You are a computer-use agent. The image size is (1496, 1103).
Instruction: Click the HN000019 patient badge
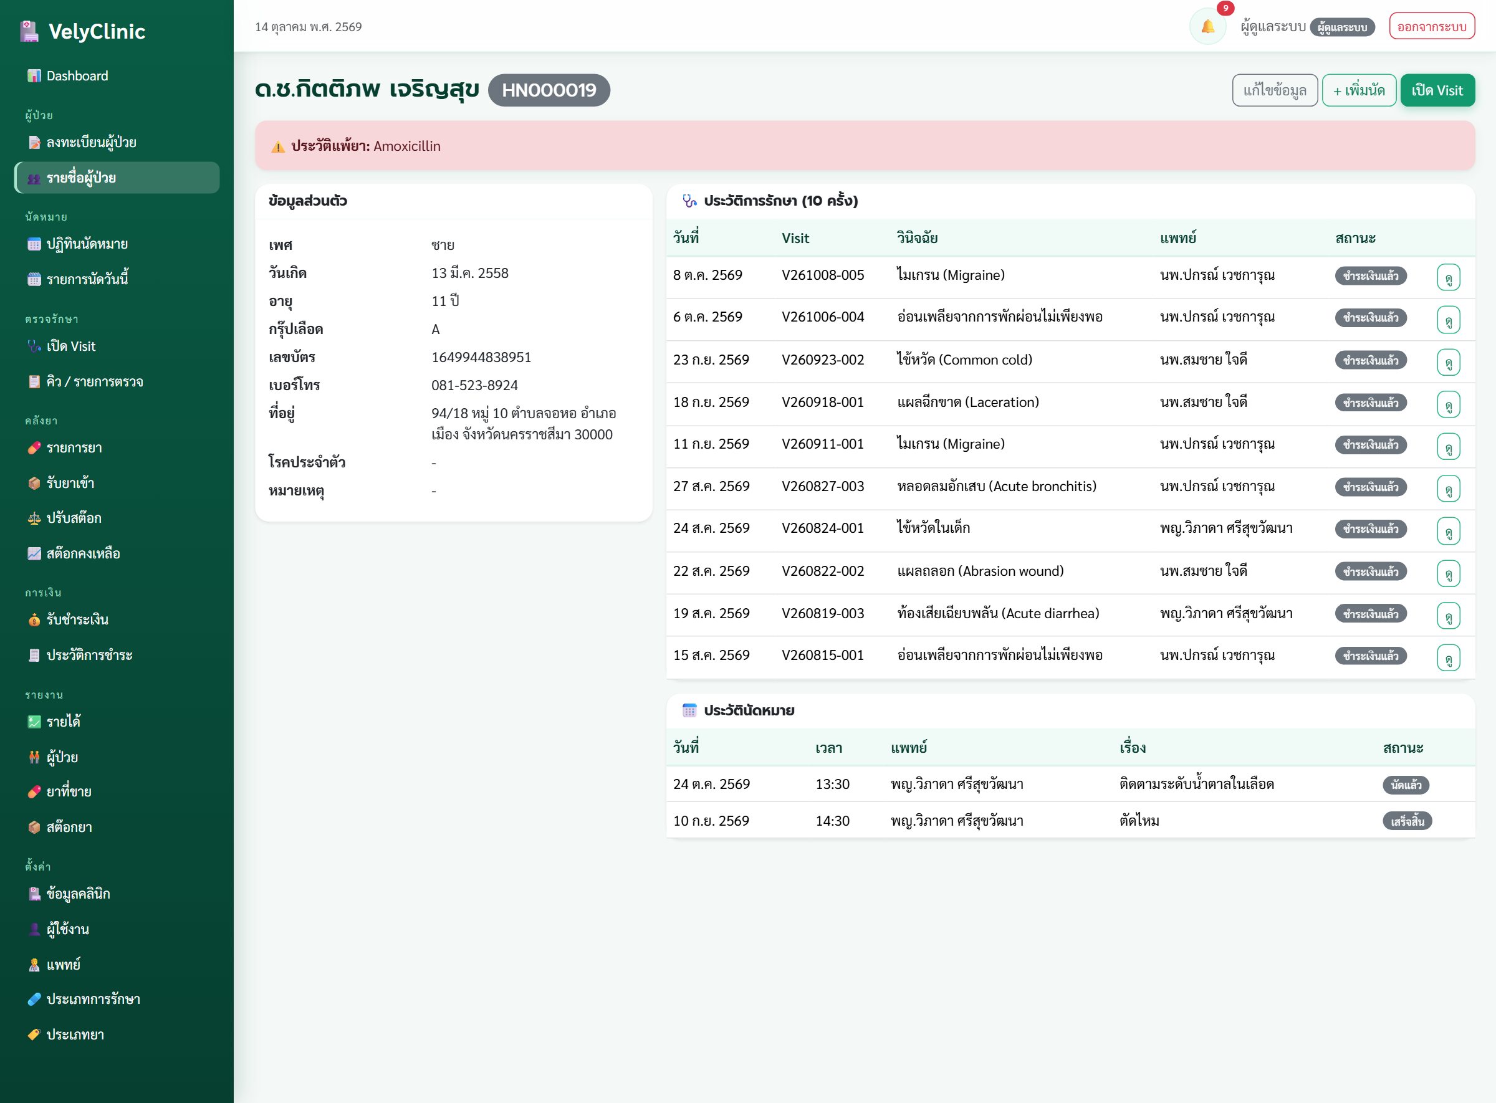(x=549, y=90)
